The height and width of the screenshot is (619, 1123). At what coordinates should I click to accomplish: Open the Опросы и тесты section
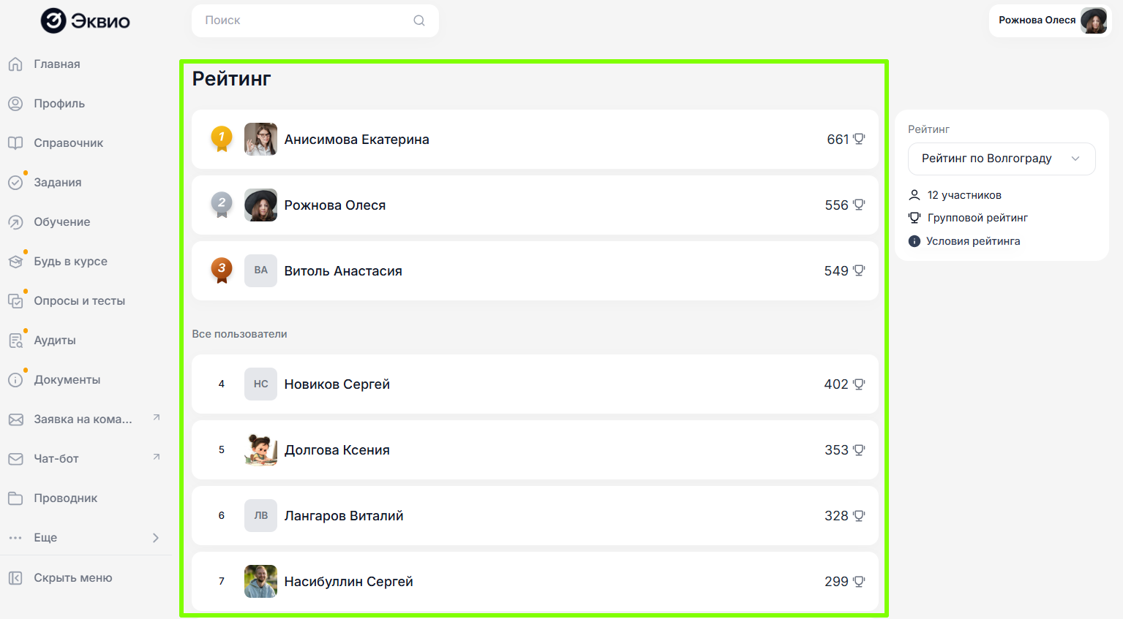(79, 301)
